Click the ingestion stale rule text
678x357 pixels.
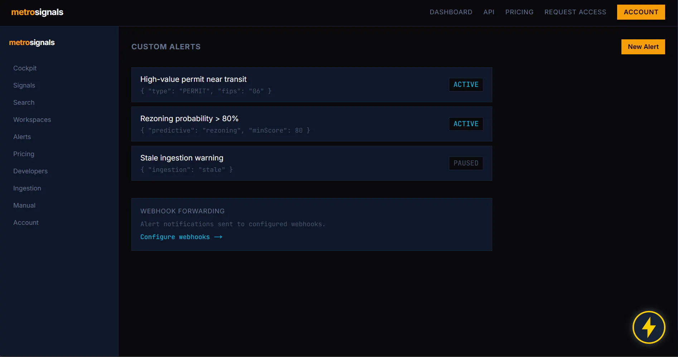(x=187, y=170)
